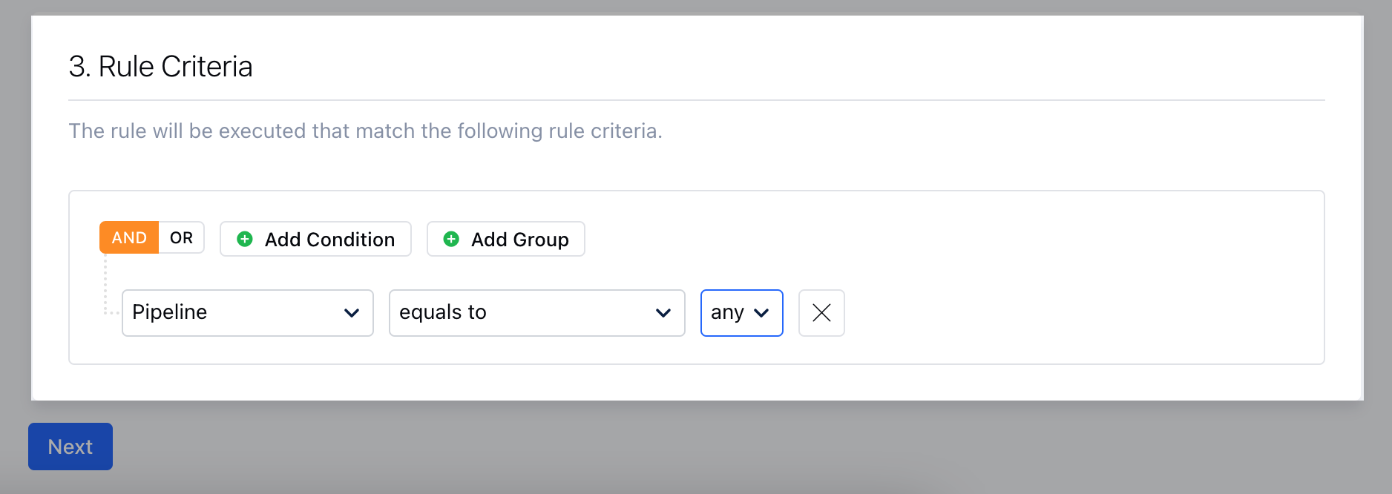Screen dimensions: 1392x494
Task: Expand the any value dropdown
Action: point(742,313)
